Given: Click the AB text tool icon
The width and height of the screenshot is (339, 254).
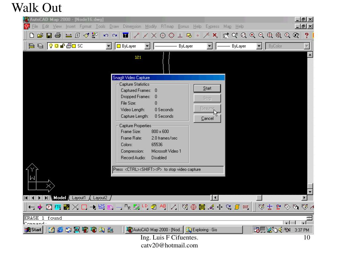Looking at the screenshot, I should (163, 207).
